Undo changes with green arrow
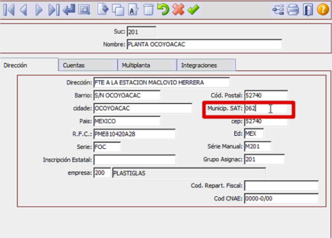This screenshot has height=238, width=332. 163,9
